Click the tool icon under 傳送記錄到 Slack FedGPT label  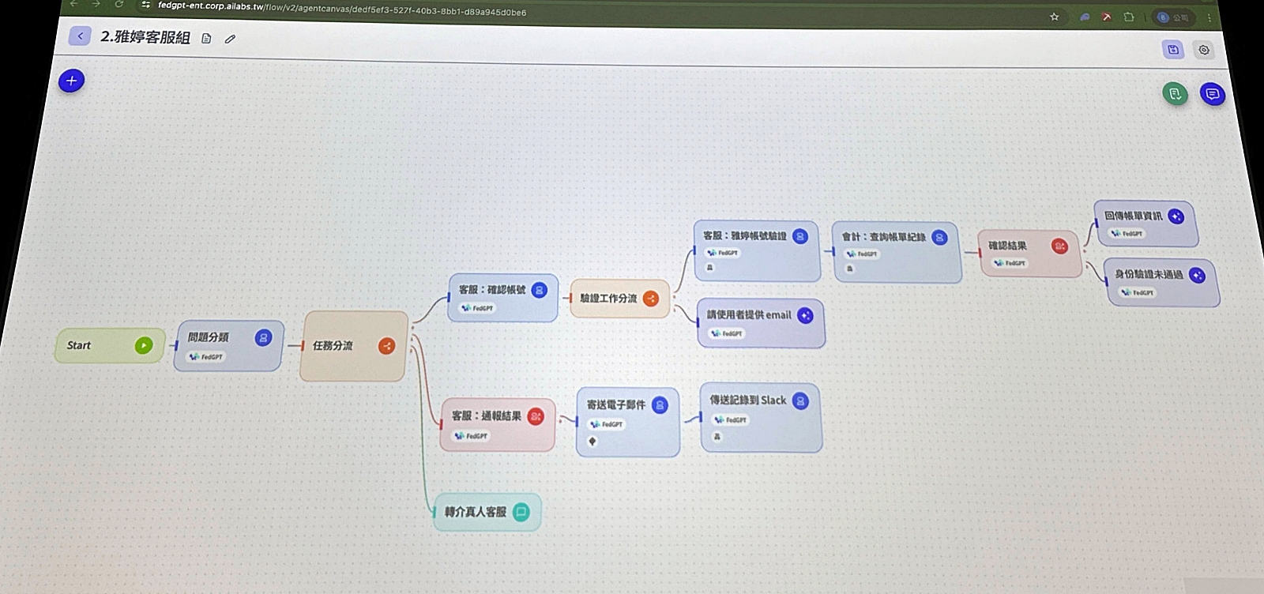coord(717,436)
